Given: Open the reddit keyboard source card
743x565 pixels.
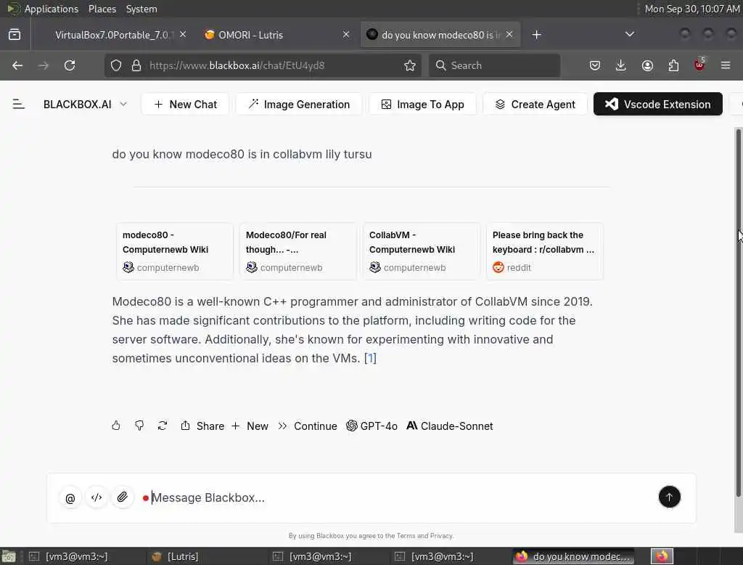Looking at the screenshot, I should pyautogui.click(x=545, y=251).
